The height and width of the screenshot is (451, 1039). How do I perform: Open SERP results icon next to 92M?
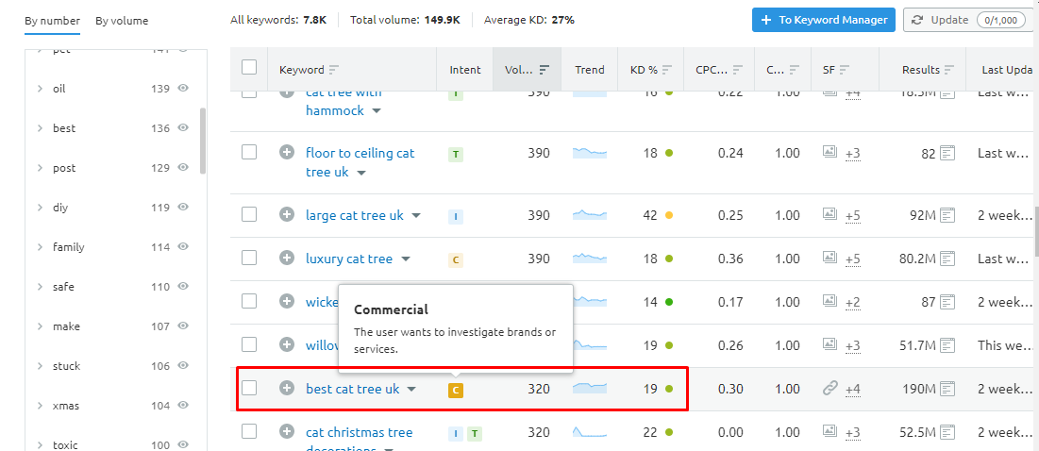[947, 215]
